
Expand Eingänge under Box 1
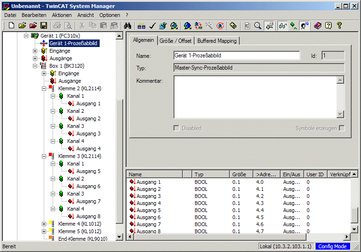pyautogui.click(x=44, y=73)
